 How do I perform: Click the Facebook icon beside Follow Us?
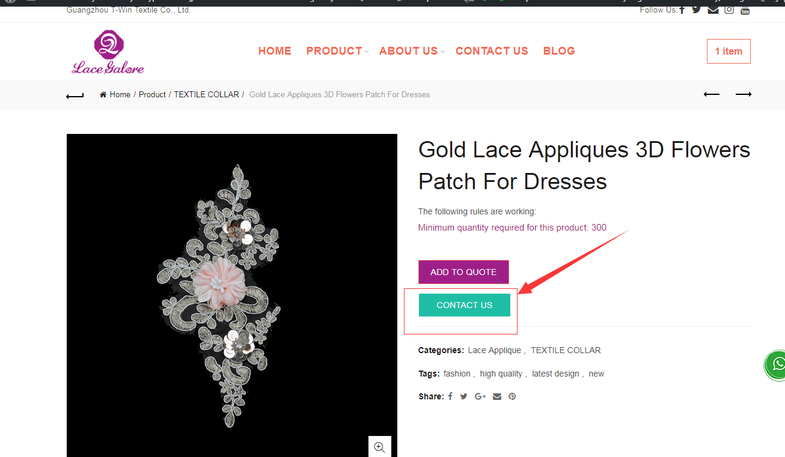(682, 10)
